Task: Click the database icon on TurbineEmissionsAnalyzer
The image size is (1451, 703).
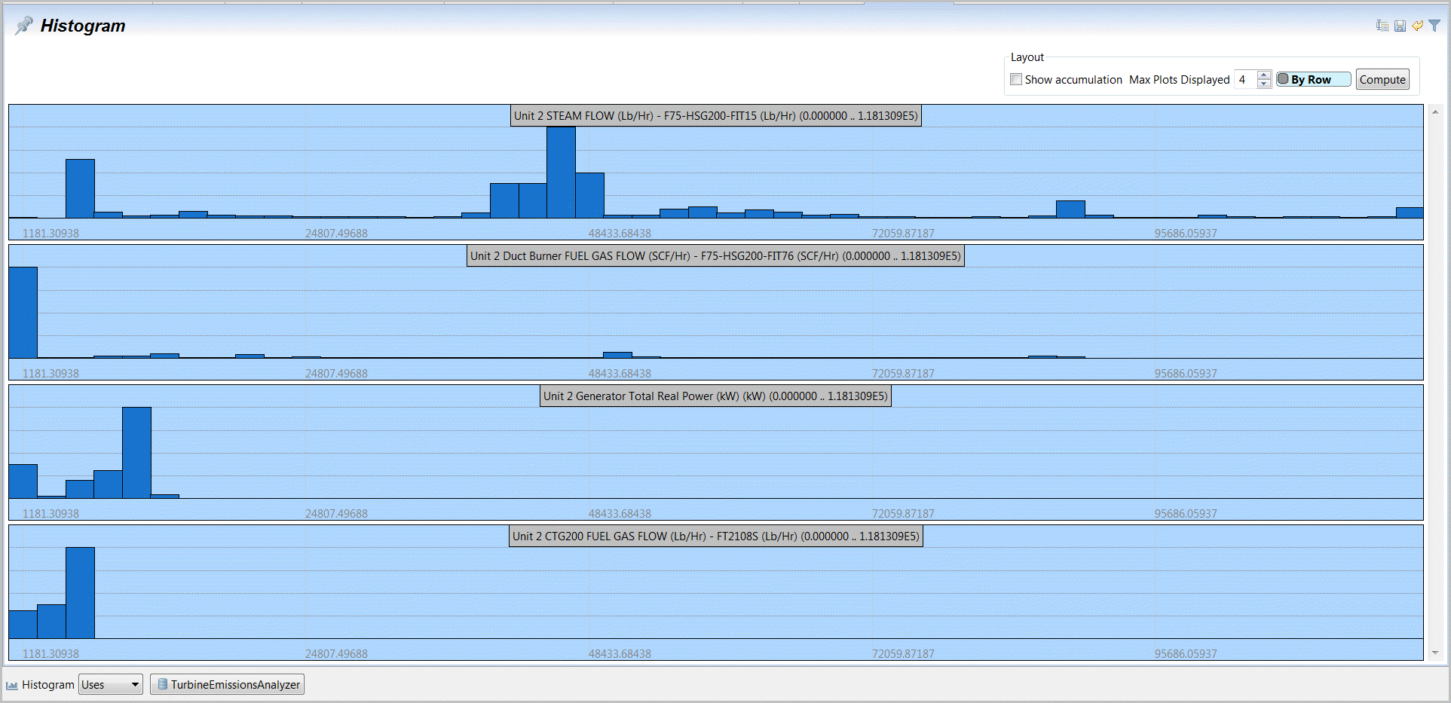Action: click(x=162, y=685)
